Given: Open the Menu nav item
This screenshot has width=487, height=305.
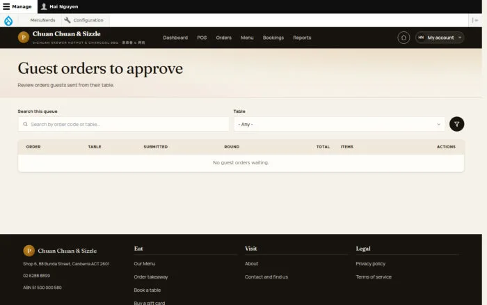Looking at the screenshot, I should 247,38.
